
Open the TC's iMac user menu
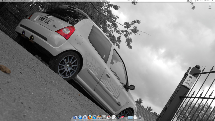point(207,1)
